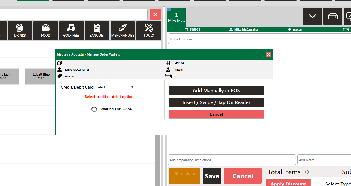
Task: Open the Tools category
Action: [149, 31]
